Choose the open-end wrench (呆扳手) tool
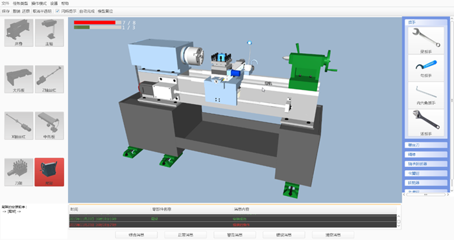Viewport: 454px width, 240px height. (x=426, y=41)
